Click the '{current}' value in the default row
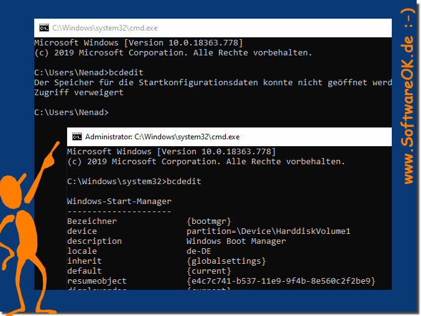This screenshot has height=316, width=421. pyautogui.click(x=208, y=271)
